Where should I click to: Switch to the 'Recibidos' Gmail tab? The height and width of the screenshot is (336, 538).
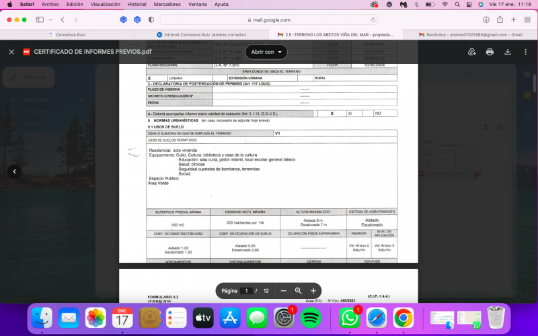pyautogui.click(x=470, y=35)
